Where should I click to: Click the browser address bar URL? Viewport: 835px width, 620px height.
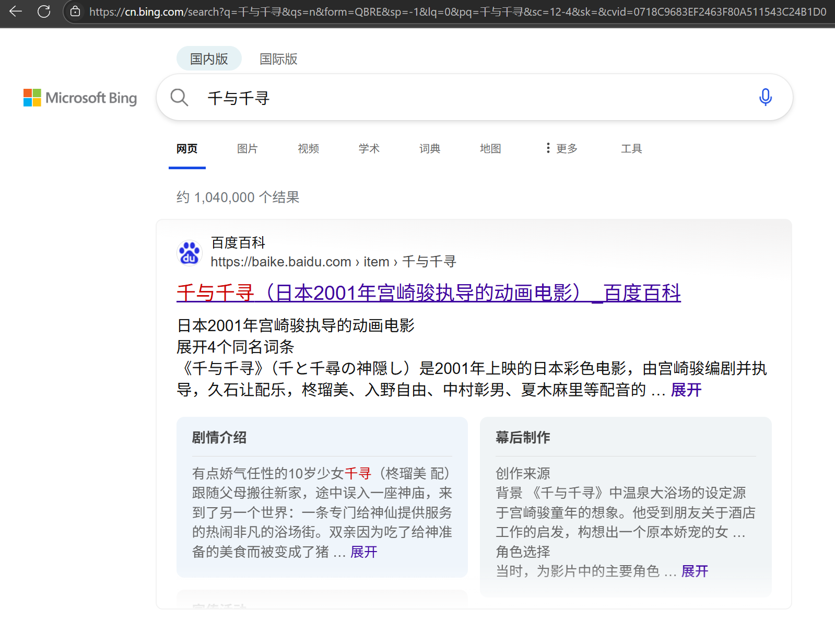pos(457,11)
